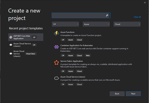Click the C# tag under Azure Cloud Service (classic) result
The height and width of the screenshot is (103, 149).
63,84
